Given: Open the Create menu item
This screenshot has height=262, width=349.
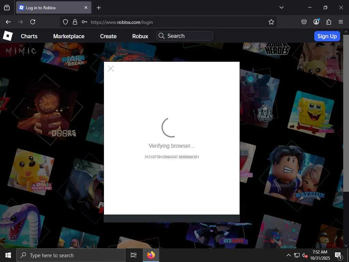Looking at the screenshot, I should click(x=108, y=36).
